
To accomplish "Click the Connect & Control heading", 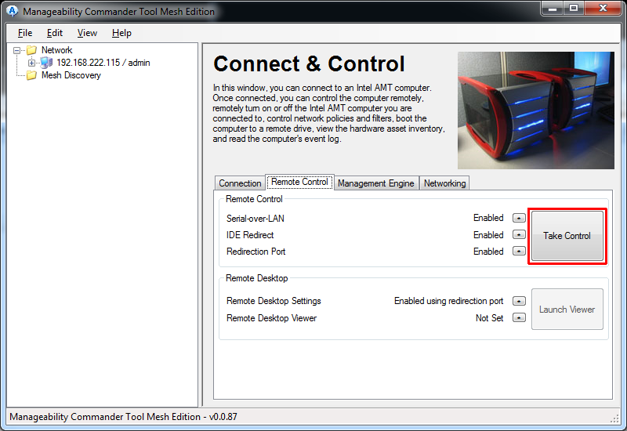I will [309, 63].
